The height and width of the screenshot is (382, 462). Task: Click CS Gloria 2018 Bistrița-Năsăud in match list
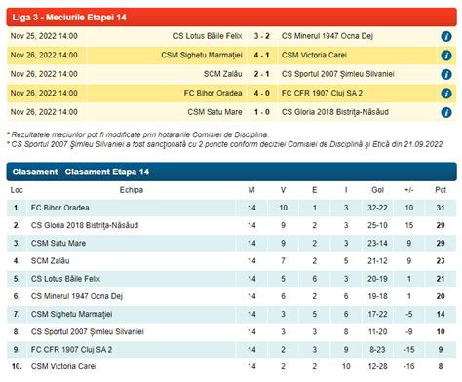point(335,112)
